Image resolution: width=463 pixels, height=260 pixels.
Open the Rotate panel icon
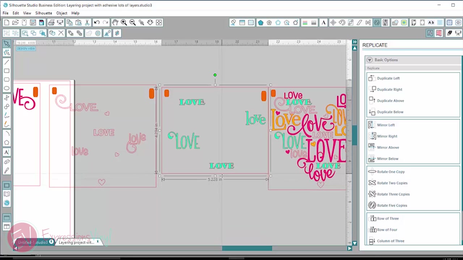[342, 22]
